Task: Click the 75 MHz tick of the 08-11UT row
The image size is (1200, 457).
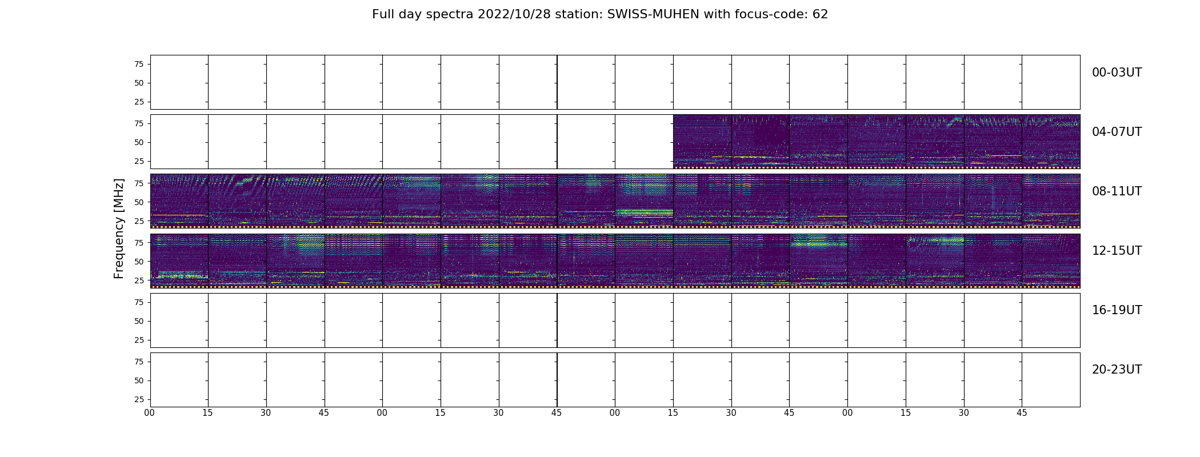Action: (139, 183)
